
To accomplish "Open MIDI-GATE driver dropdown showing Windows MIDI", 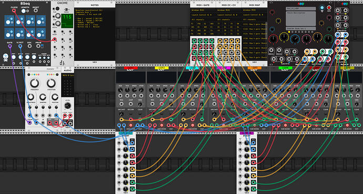I will coord(203,10).
